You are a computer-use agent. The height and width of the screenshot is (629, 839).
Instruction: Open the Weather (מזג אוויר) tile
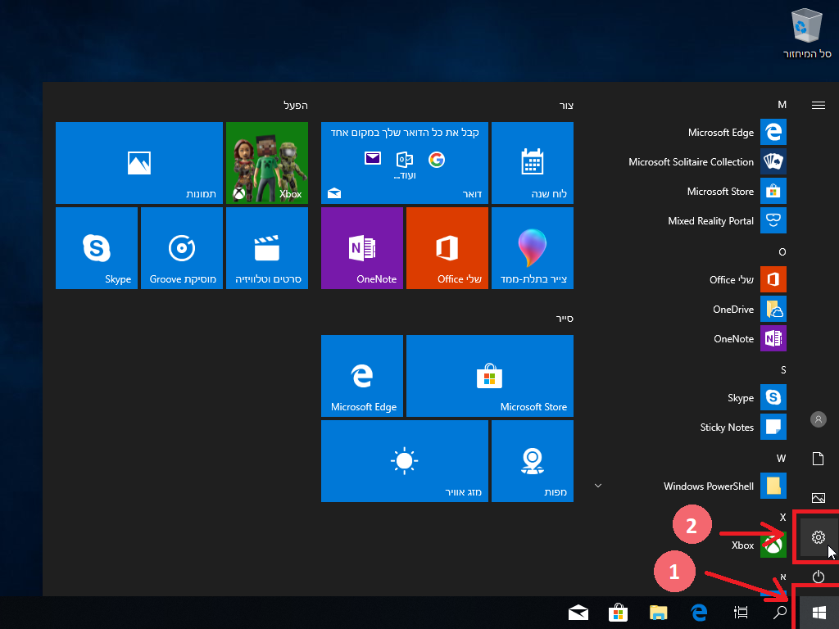pyautogui.click(x=405, y=461)
